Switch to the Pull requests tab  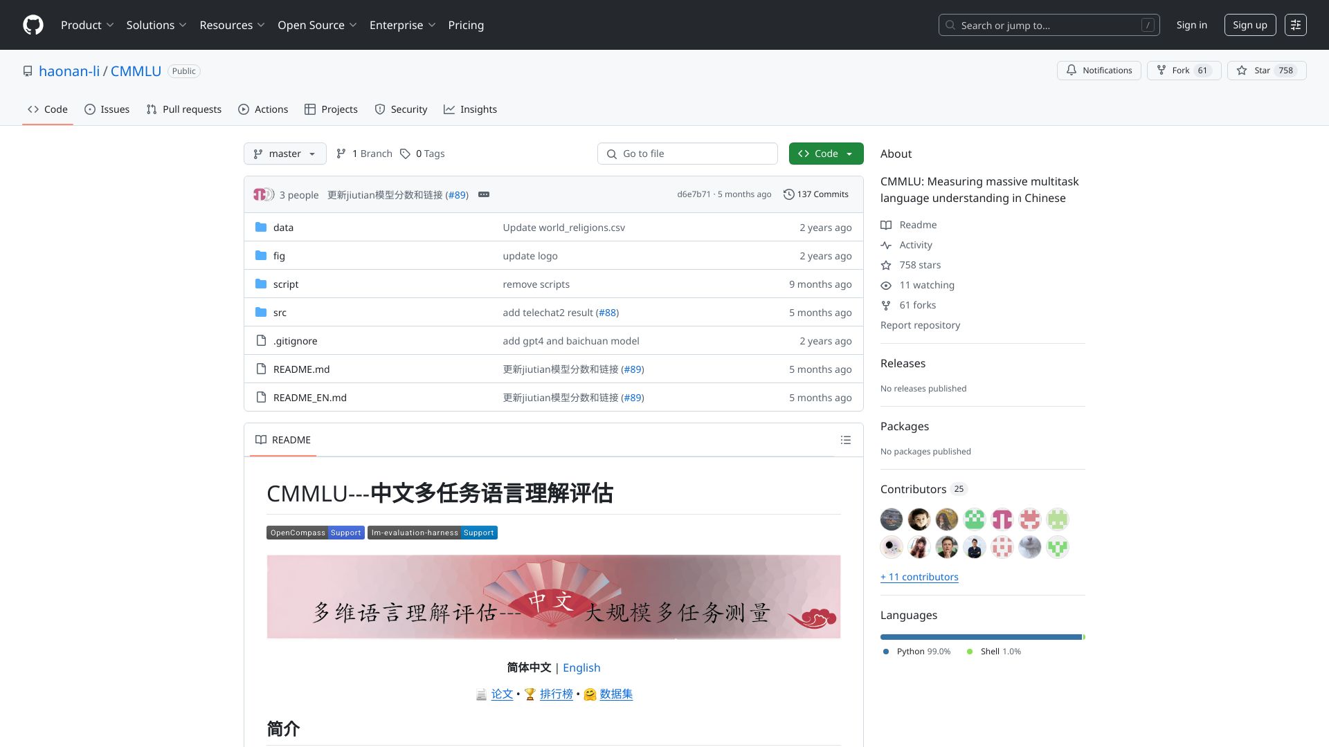pyautogui.click(x=184, y=109)
